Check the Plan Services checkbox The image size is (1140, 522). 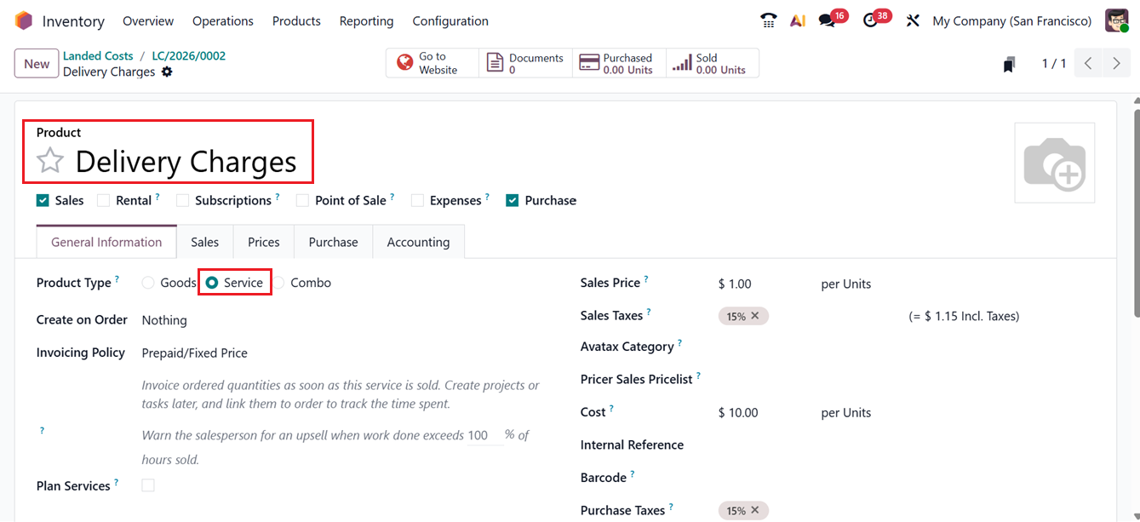(x=147, y=485)
